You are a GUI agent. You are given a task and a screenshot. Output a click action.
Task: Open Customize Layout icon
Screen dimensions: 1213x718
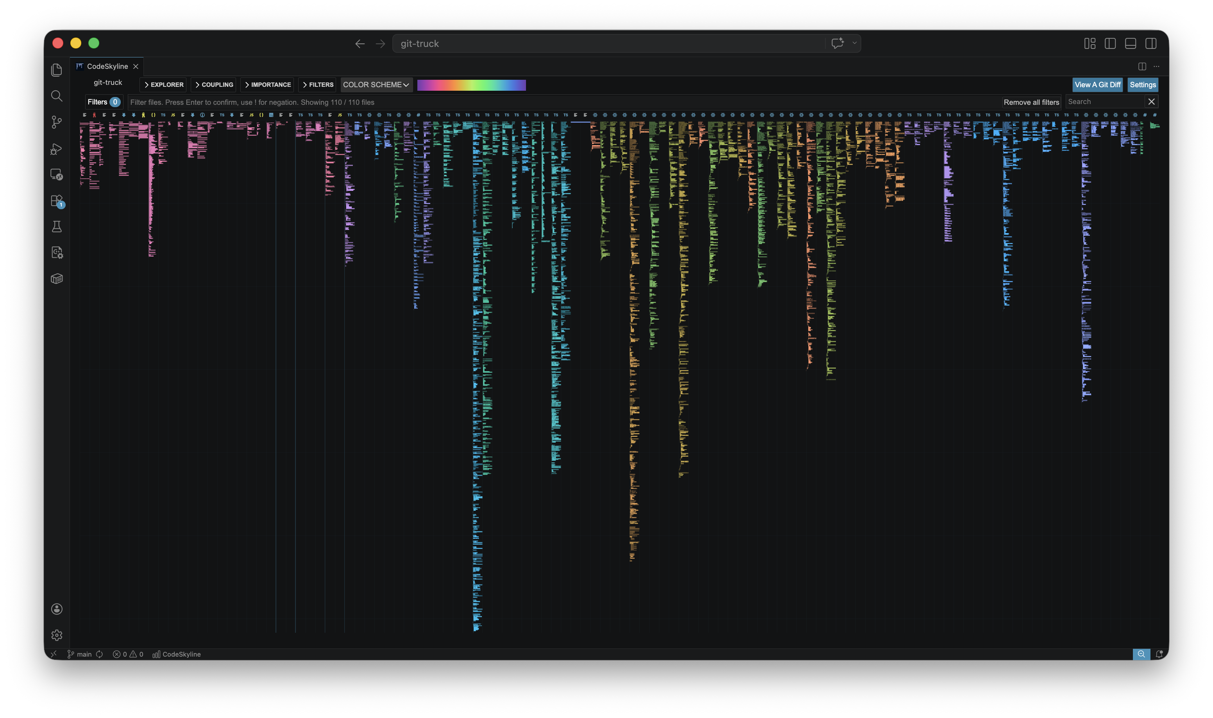point(1090,43)
